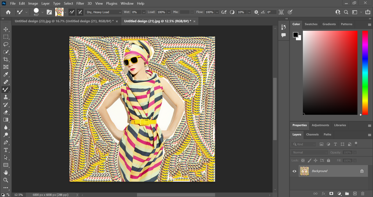Switch to the Channels tab

[x=312, y=135]
